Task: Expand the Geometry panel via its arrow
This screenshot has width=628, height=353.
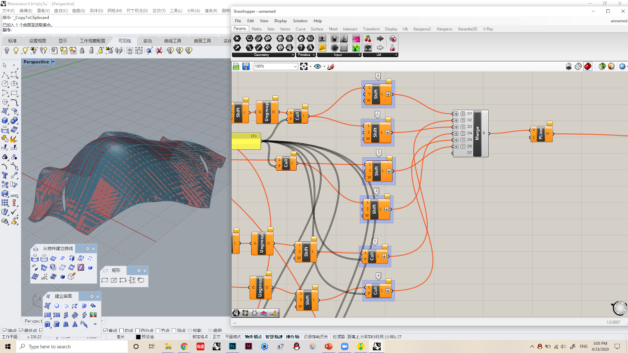Action: pos(293,55)
